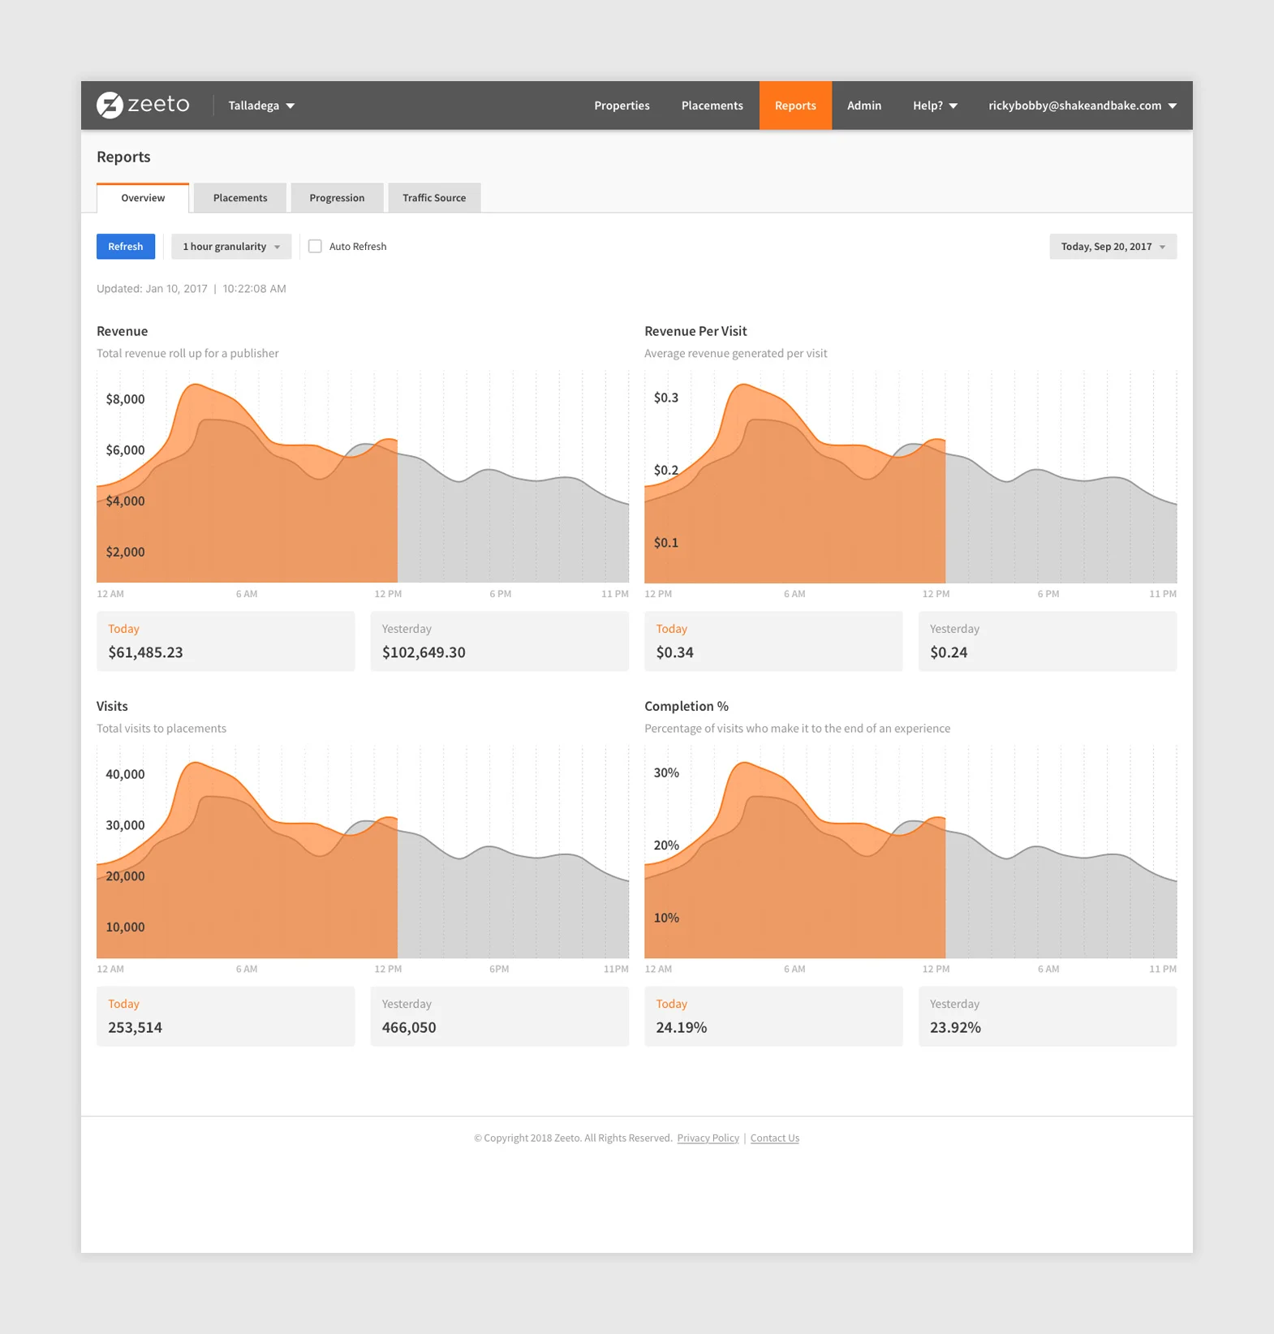Open Properties in top navigation

click(622, 105)
